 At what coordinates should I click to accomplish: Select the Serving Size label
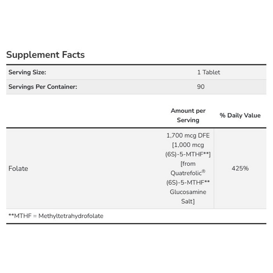[27, 72]
